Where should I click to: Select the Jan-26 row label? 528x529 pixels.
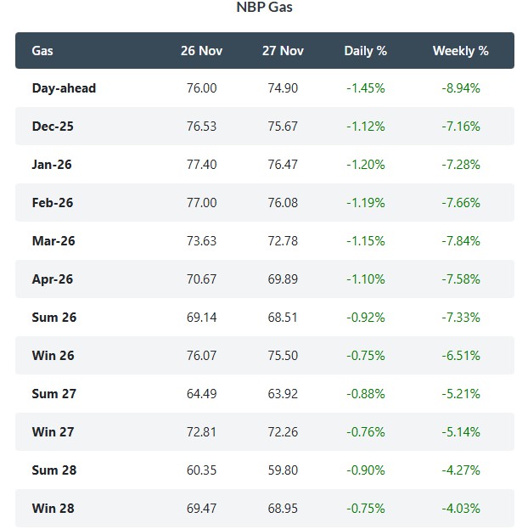click(52, 165)
